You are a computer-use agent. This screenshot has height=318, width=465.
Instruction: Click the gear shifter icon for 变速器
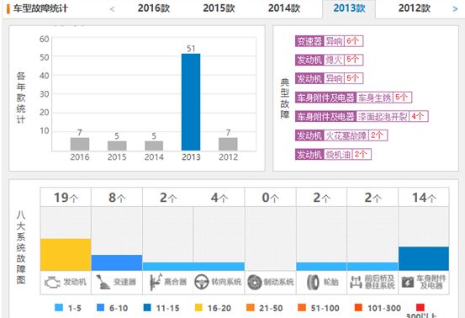point(103,282)
